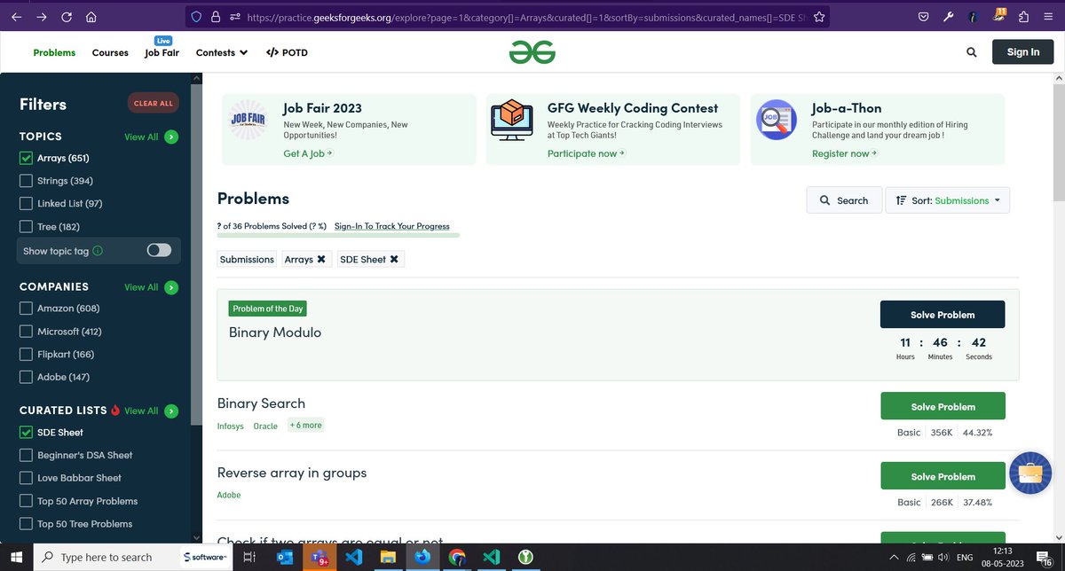Click the extension icon with the 11 badge

point(998,16)
